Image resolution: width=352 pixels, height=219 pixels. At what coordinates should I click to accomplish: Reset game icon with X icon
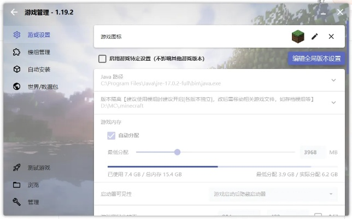[x=331, y=37]
